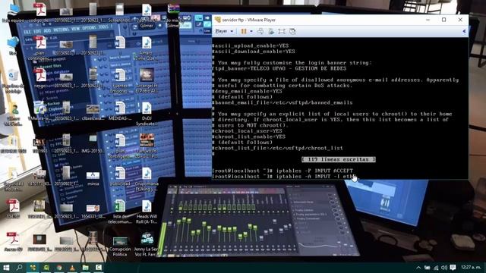486x273 pixels.
Task: Select the lista de telecomun Excel file
Action: 120,212
